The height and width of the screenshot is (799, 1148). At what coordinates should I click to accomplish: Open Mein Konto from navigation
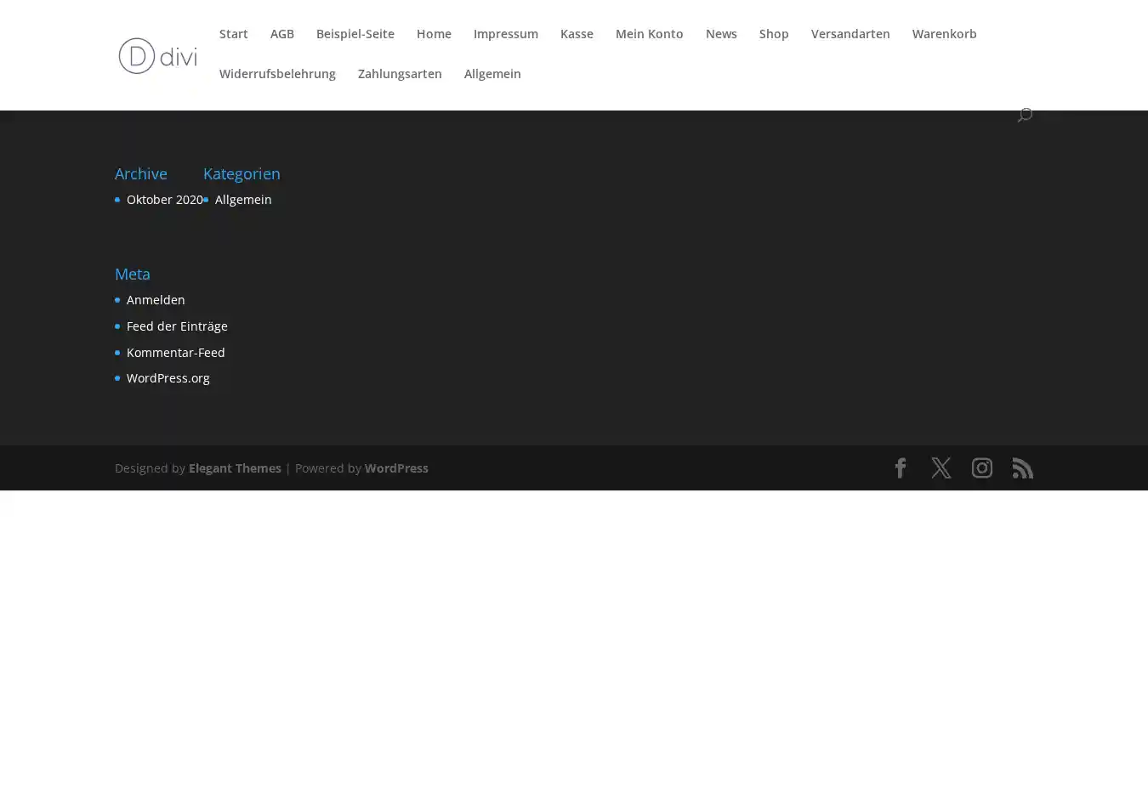coord(649,34)
